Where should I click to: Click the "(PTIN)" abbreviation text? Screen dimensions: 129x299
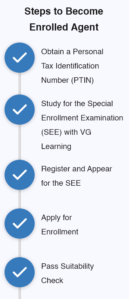coord(83,80)
